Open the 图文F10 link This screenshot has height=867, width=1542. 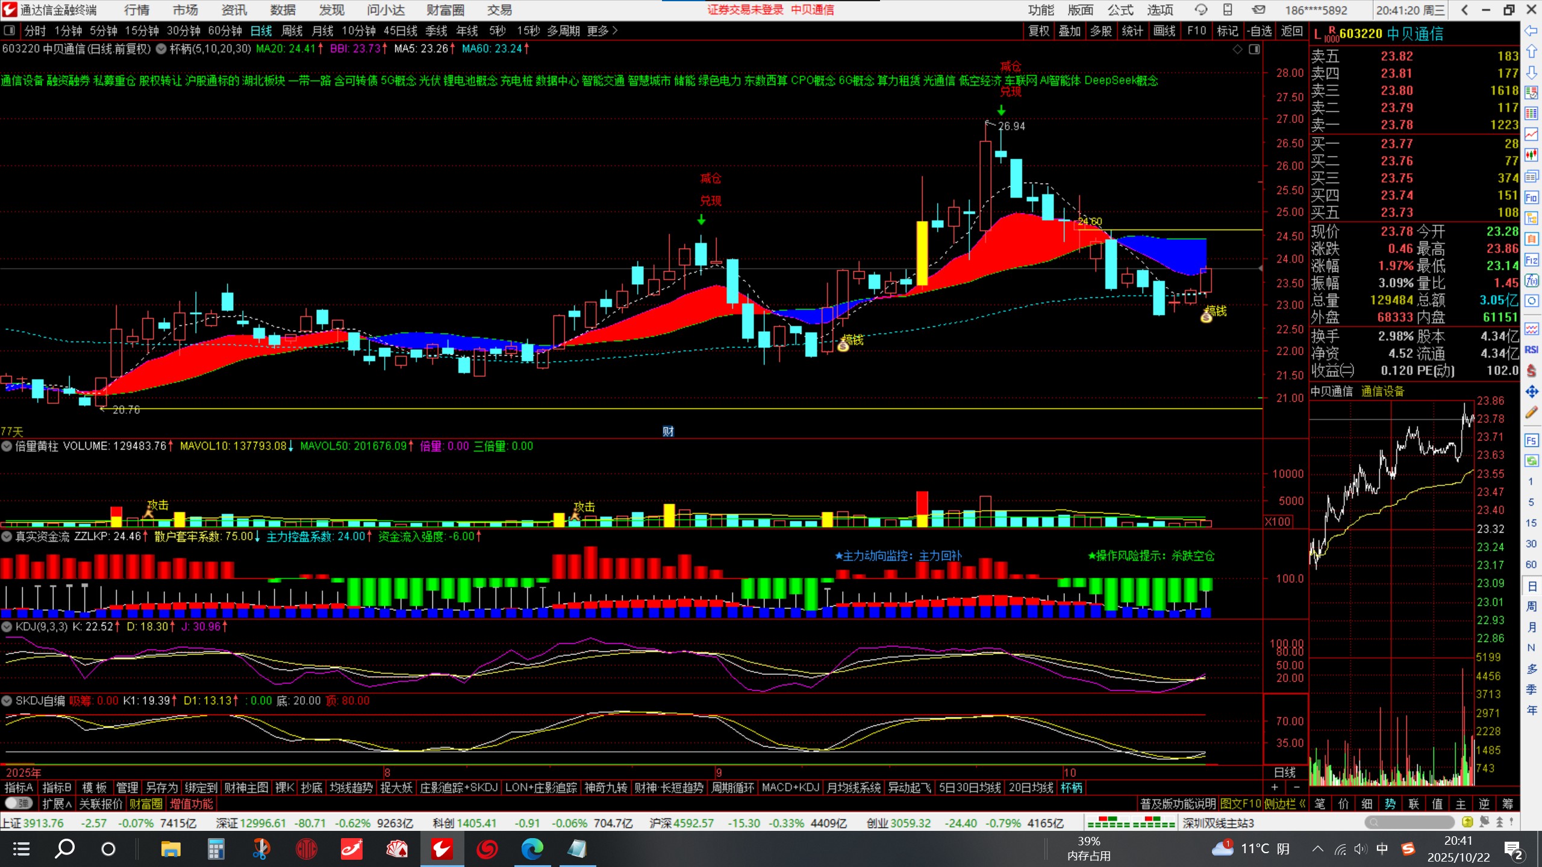pyautogui.click(x=1240, y=804)
